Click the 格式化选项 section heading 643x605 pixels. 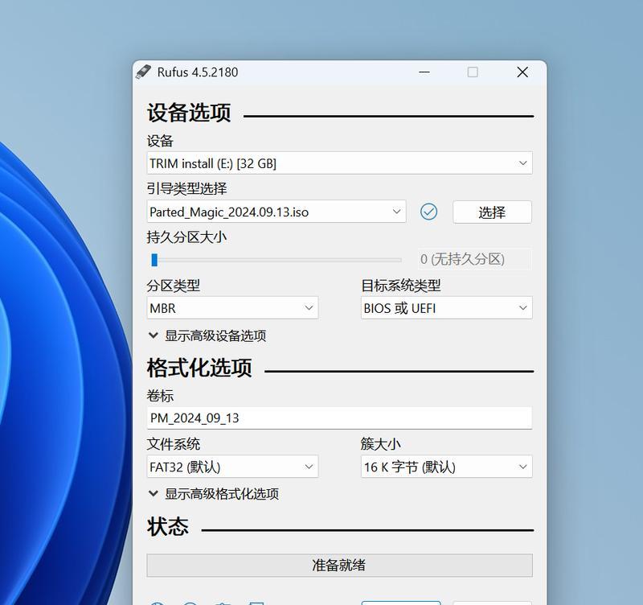(199, 368)
